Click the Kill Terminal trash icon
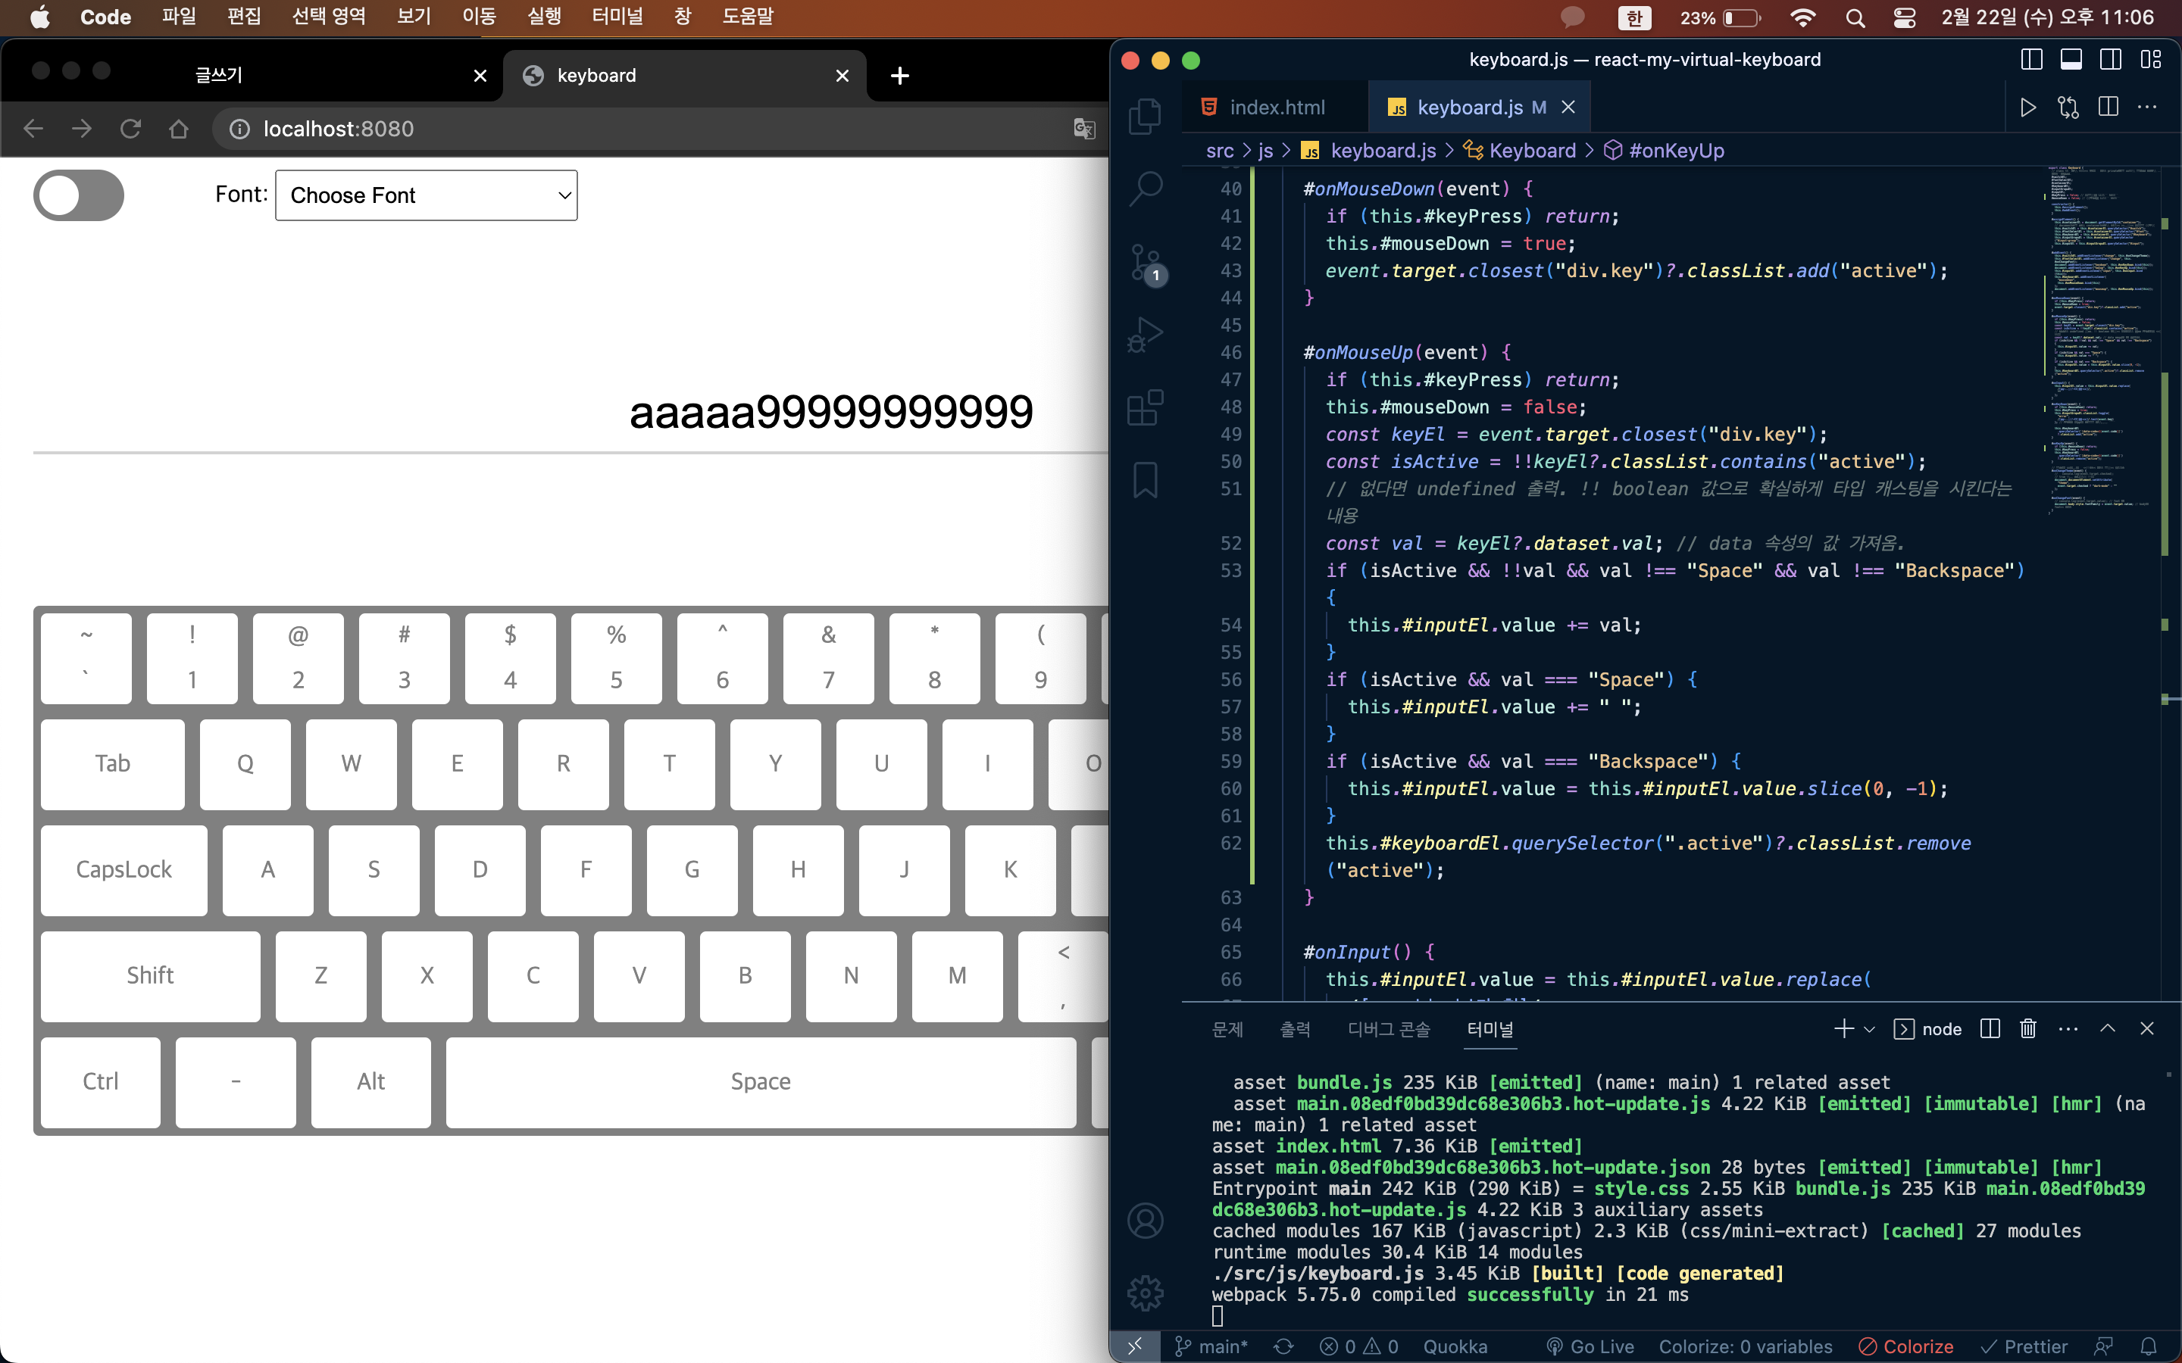The height and width of the screenshot is (1363, 2182). point(2027,1028)
